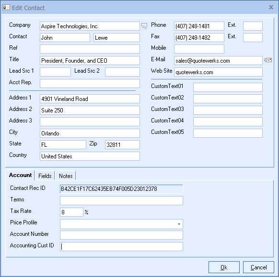Click the CustomText05 field
279x277 pixels.
point(228,133)
